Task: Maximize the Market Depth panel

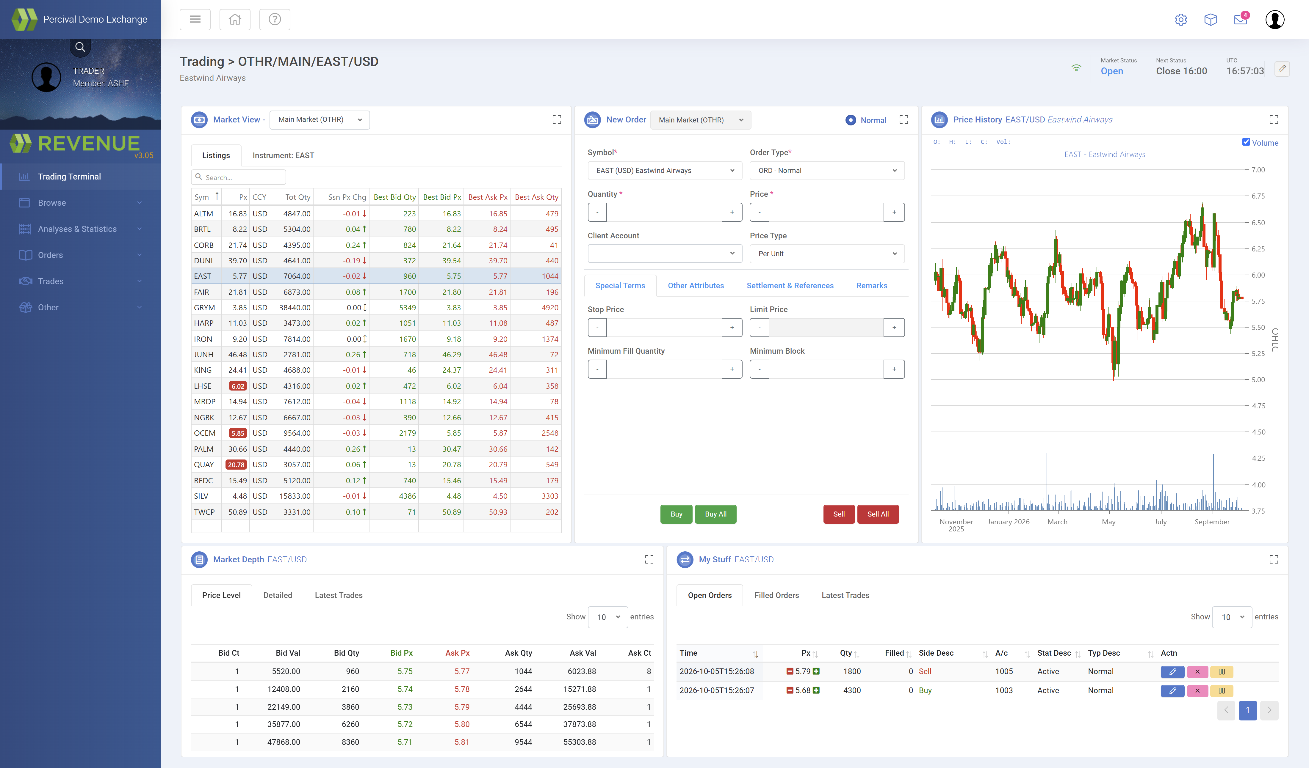Action: (649, 559)
